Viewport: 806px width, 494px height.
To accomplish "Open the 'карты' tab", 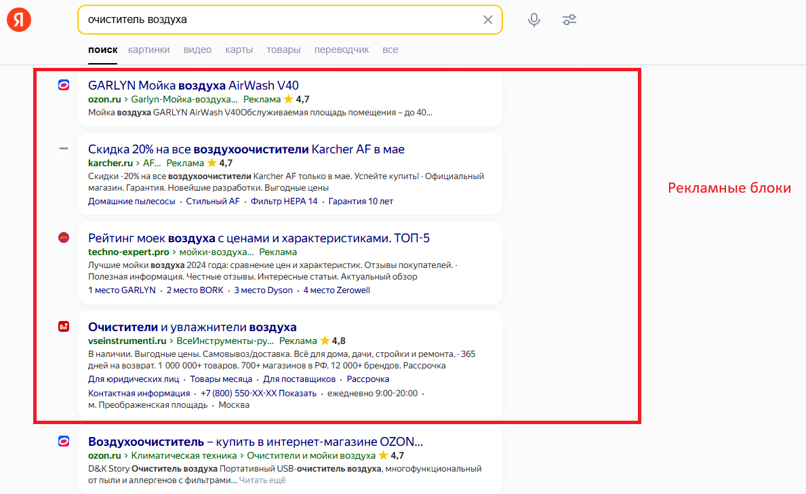I will [x=239, y=50].
